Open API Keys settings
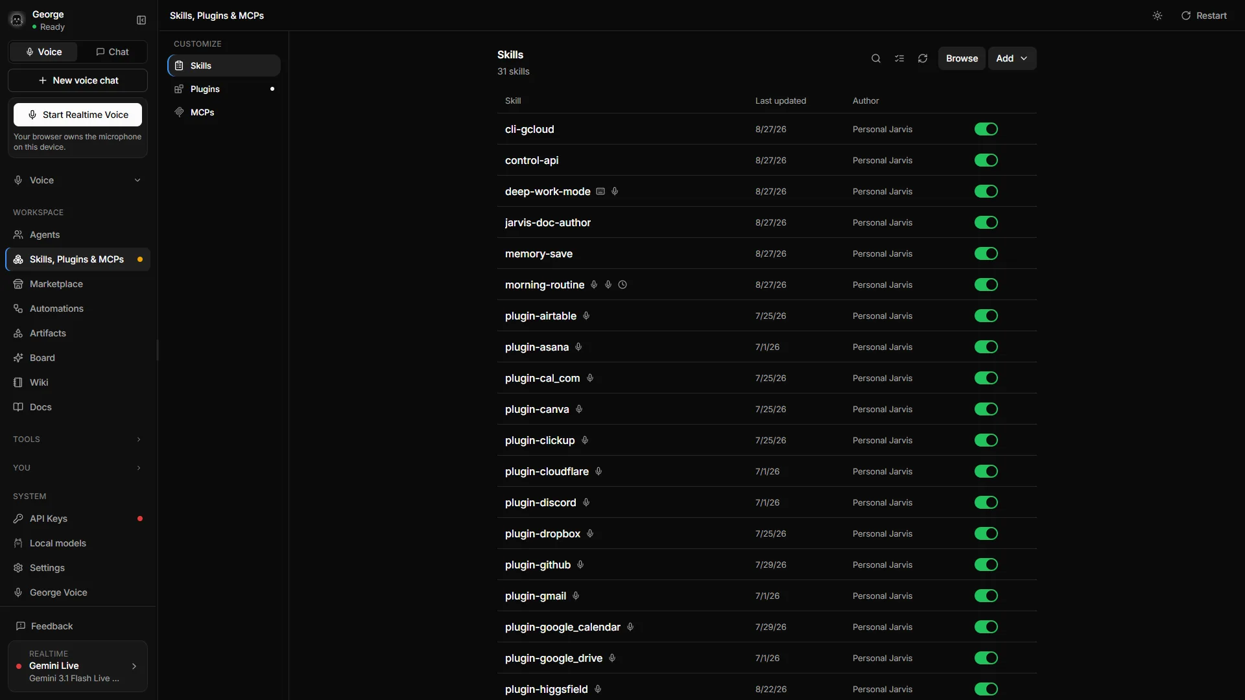This screenshot has width=1245, height=700. [78, 519]
